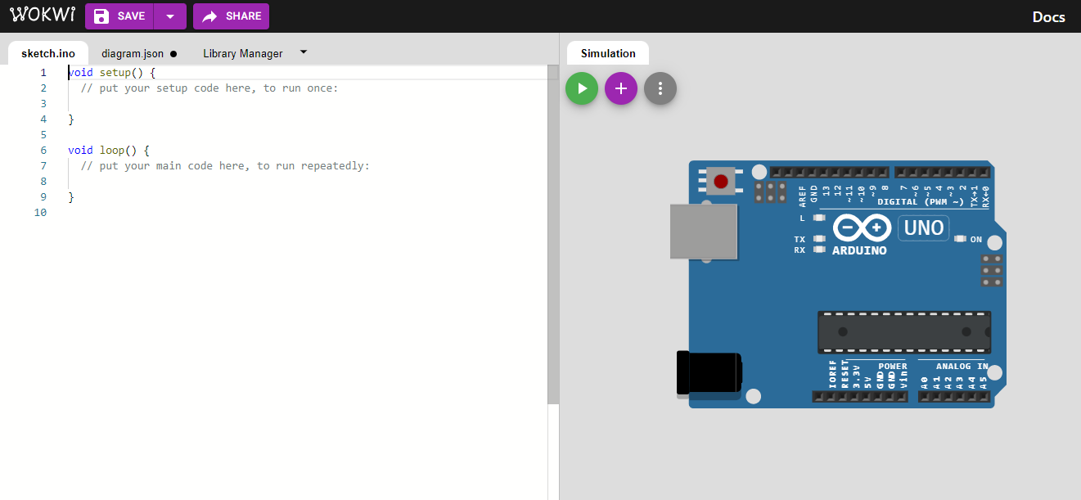This screenshot has width=1081, height=500.
Task: Click the Wokwi logo
Action: click(x=43, y=16)
